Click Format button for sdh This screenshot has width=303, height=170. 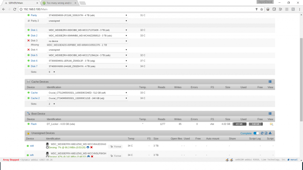pyautogui.click(x=115, y=156)
